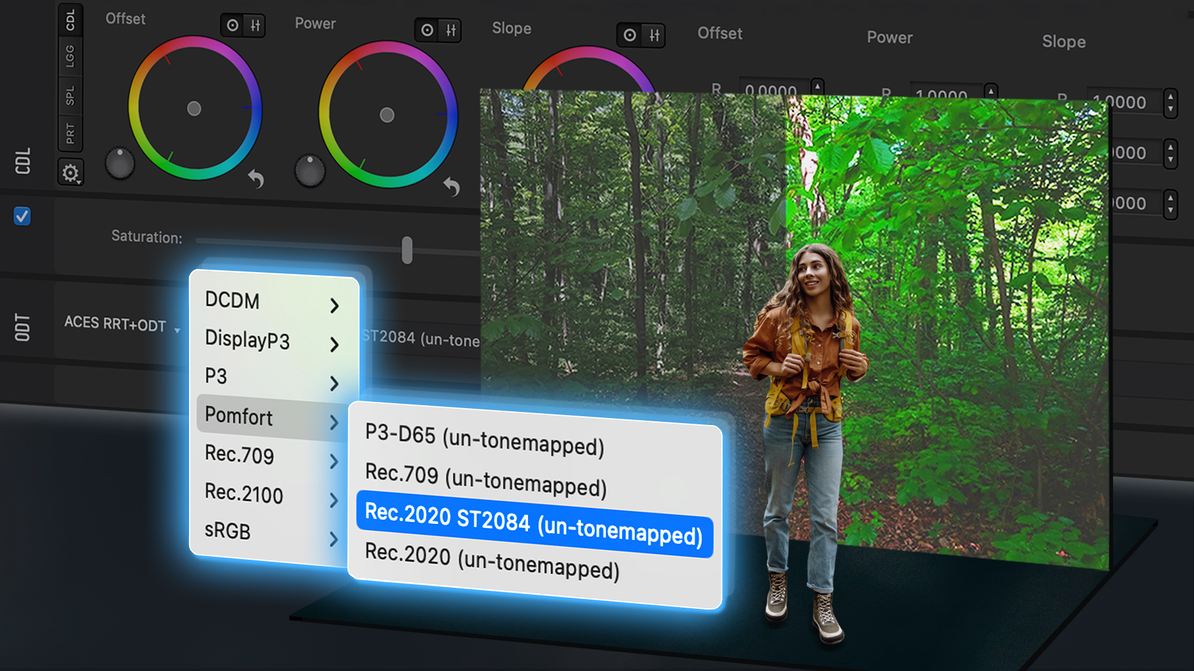Open the ACES RRT+ODT dropdown

[x=122, y=324]
